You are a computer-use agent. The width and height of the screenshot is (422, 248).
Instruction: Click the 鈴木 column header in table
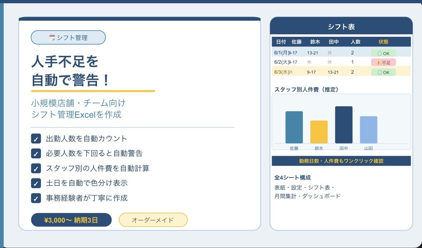pyautogui.click(x=315, y=42)
